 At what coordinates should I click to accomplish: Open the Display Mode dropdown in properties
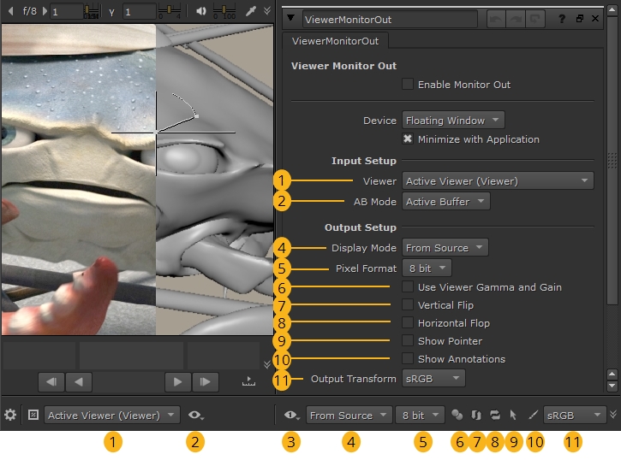(445, 248)
